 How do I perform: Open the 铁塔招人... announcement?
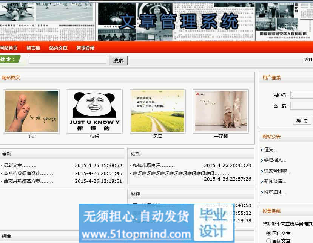(275, 160)
